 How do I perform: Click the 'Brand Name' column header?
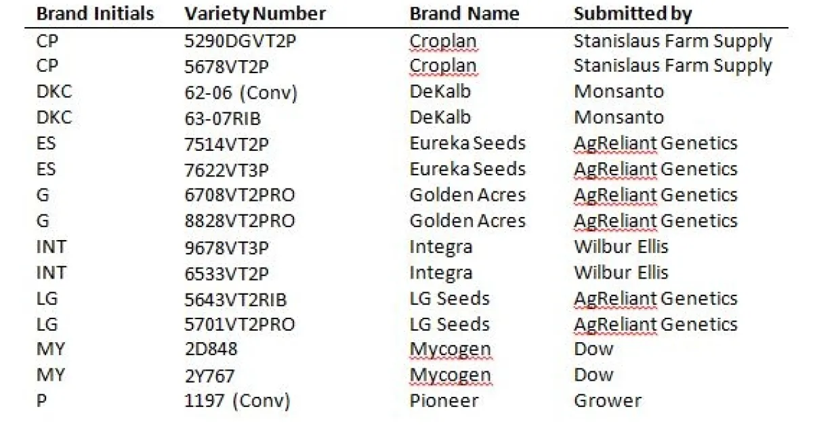pos(464,14)
